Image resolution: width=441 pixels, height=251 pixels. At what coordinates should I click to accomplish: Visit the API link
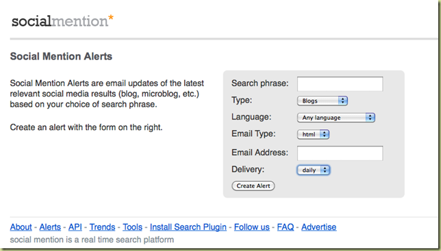click(75, 227)
